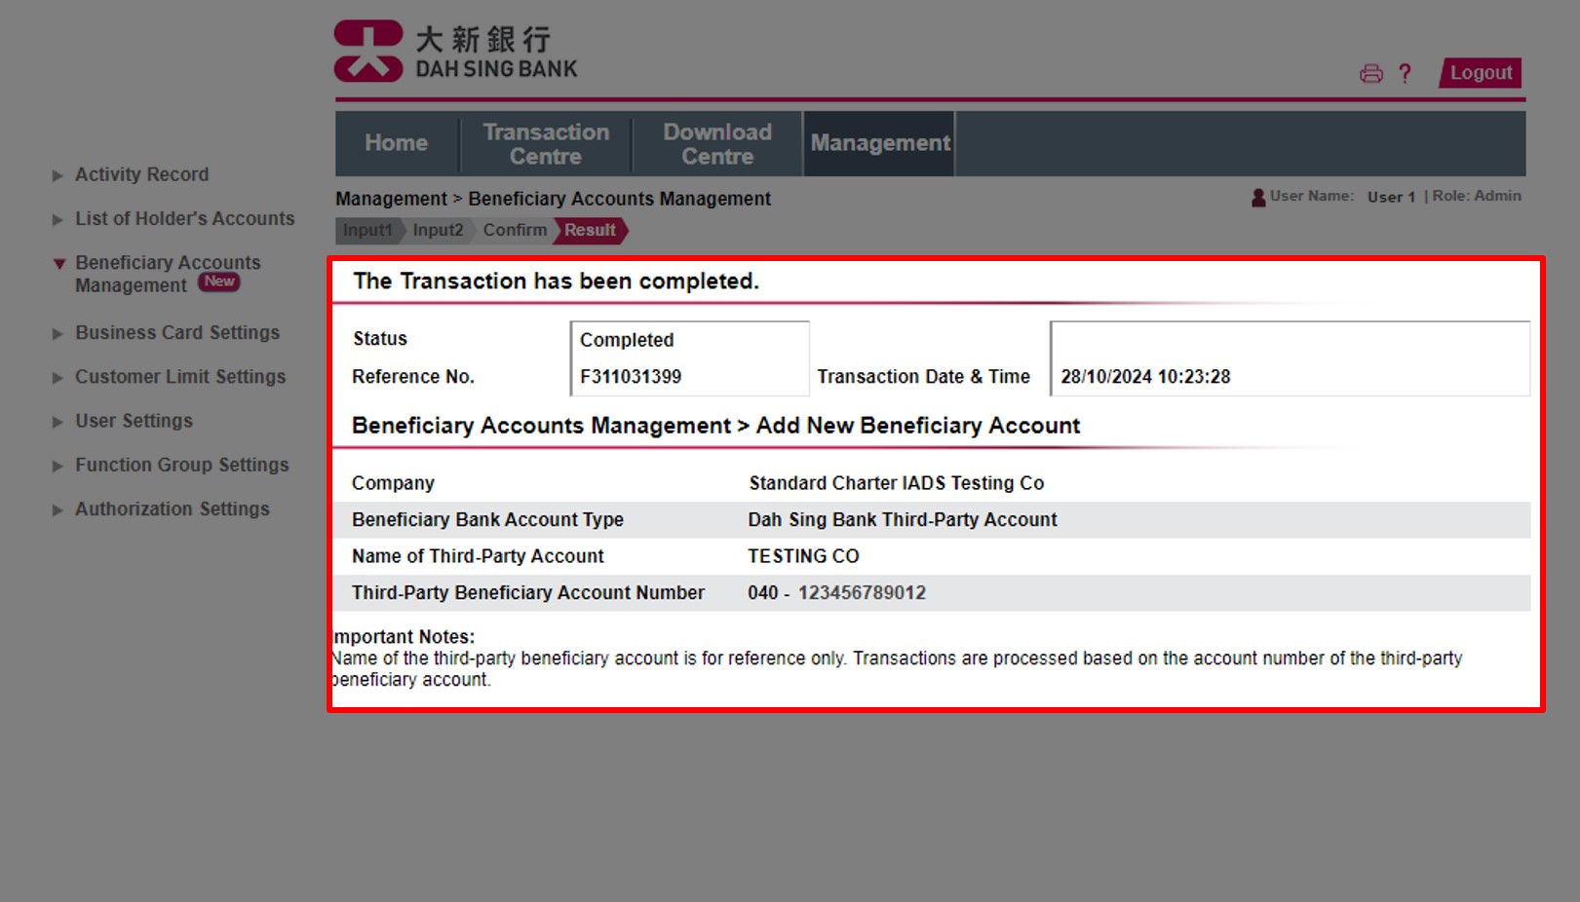This screenshot has width=1580, height=902.
Task: Open help via question mark icon
Action: click(1405, 74)
